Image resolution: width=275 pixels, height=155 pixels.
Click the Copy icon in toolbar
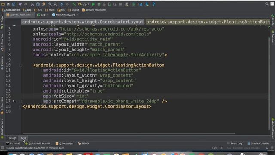(x=38, y=4)
